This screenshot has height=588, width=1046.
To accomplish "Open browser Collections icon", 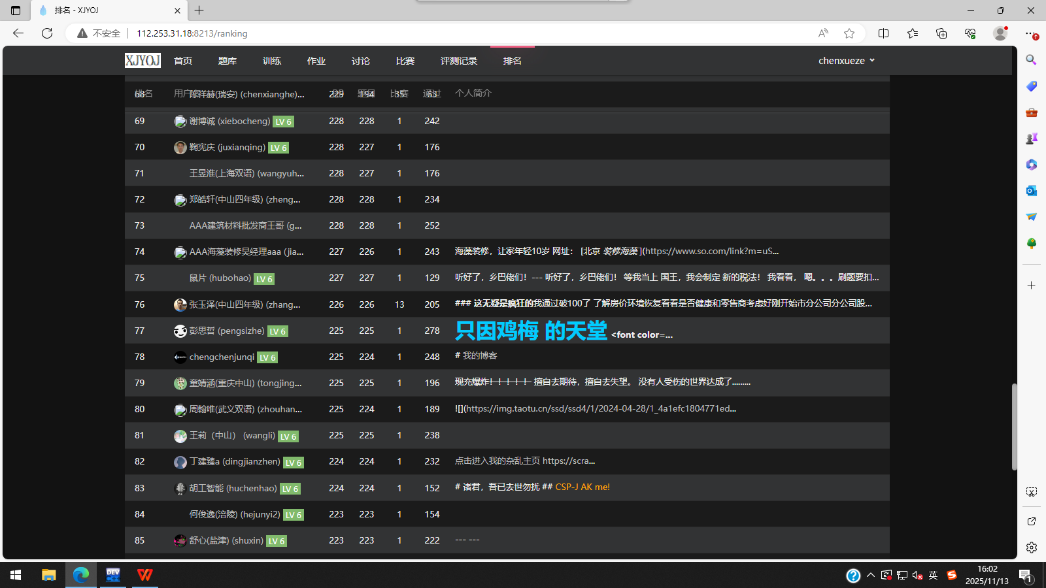I will (941, 33).
